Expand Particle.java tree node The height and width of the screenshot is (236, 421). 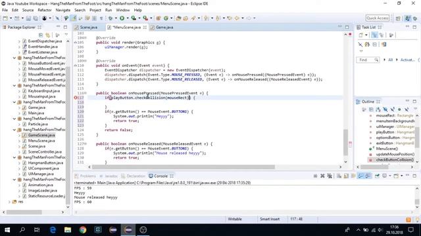[x=19, y=124]
